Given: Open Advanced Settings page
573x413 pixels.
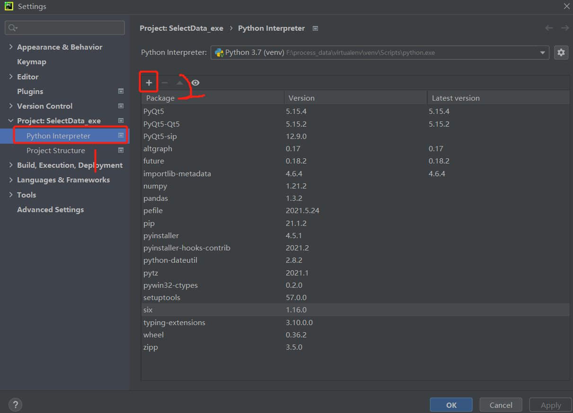Looking at the screenshot, I should coord(51,209).
